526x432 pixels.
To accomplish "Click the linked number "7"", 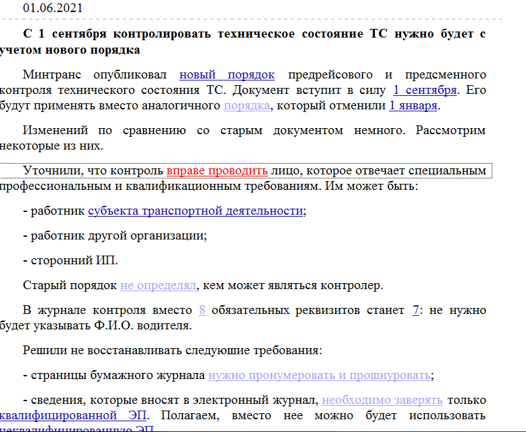I will [x=416, y=311].
